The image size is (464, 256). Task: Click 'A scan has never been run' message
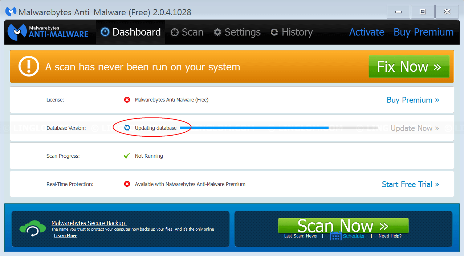[143, 67]
